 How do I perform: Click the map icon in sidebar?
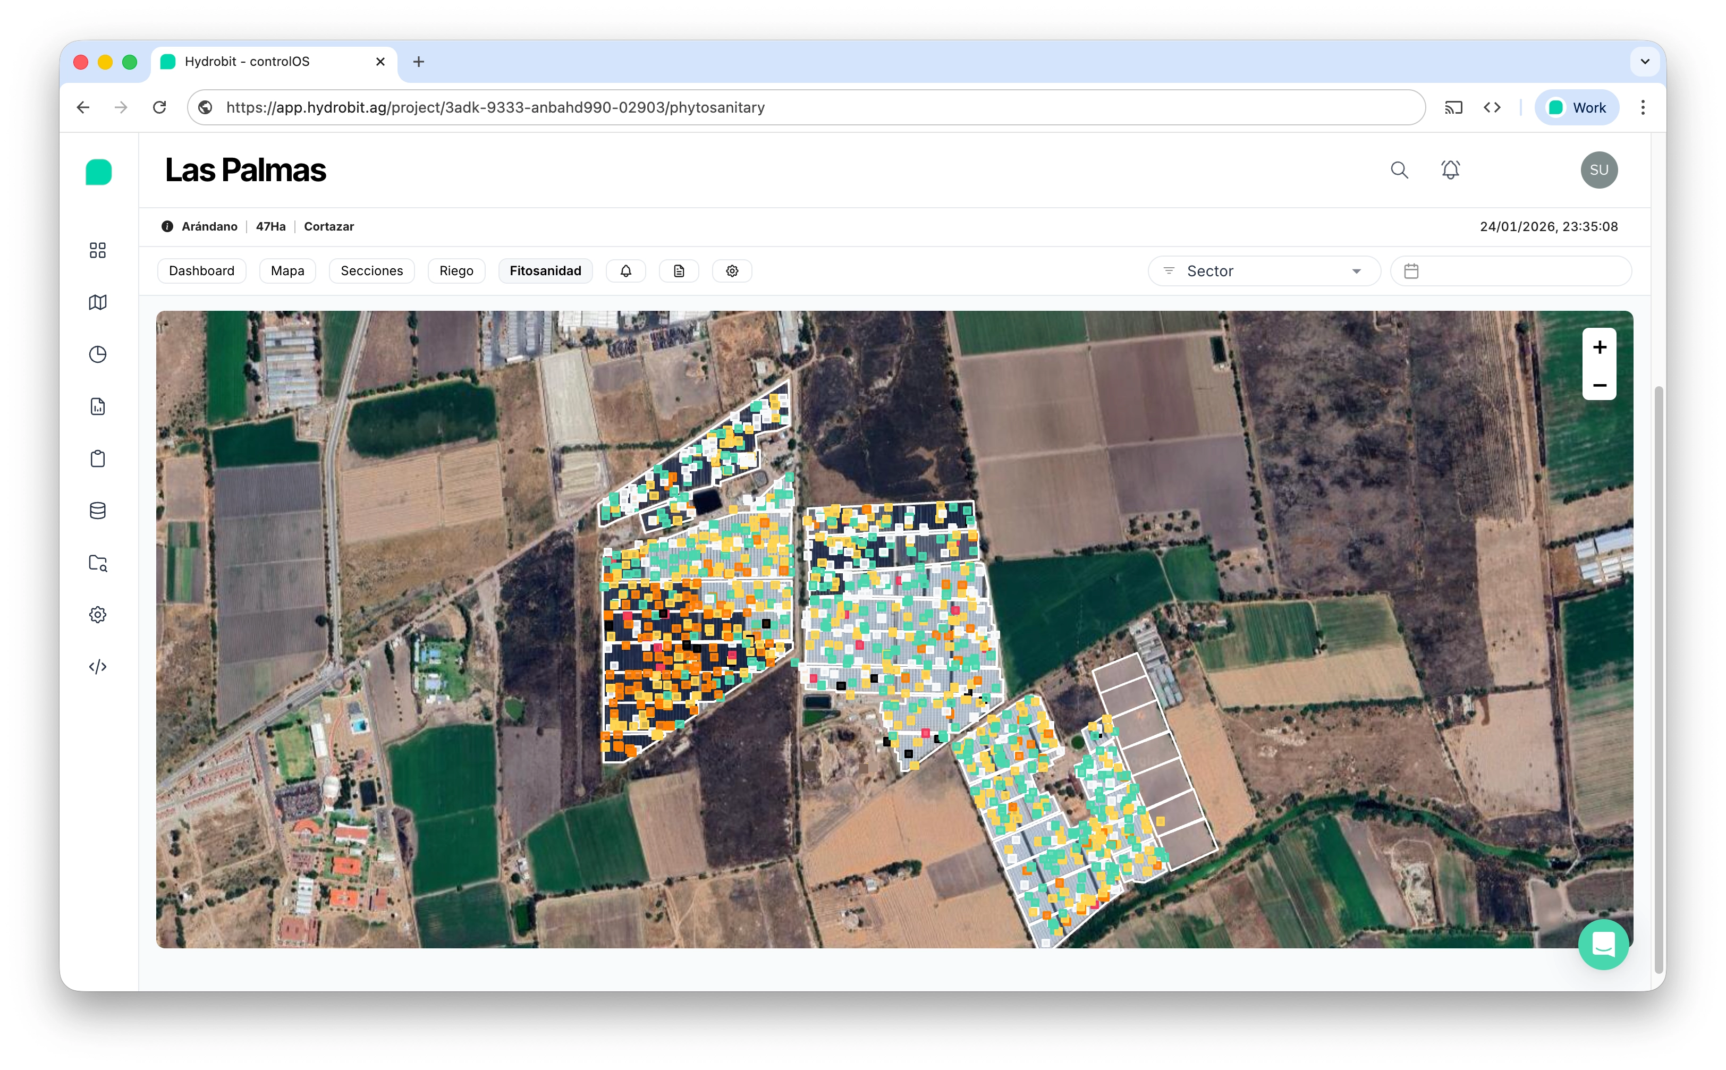(98, 302)
